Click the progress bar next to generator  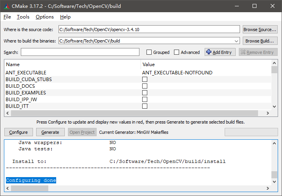[251, 132]
